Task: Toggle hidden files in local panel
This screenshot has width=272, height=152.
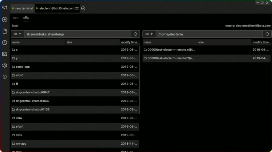Action: coord(15,34)
